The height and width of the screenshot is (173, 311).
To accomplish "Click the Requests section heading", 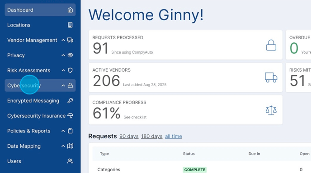I will pyautogui.click(x=103, y=136).
